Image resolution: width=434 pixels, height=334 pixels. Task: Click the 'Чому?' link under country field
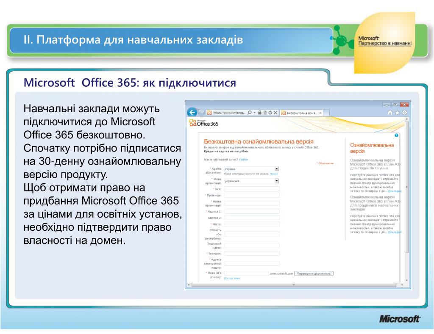click(x=274, y=174)
